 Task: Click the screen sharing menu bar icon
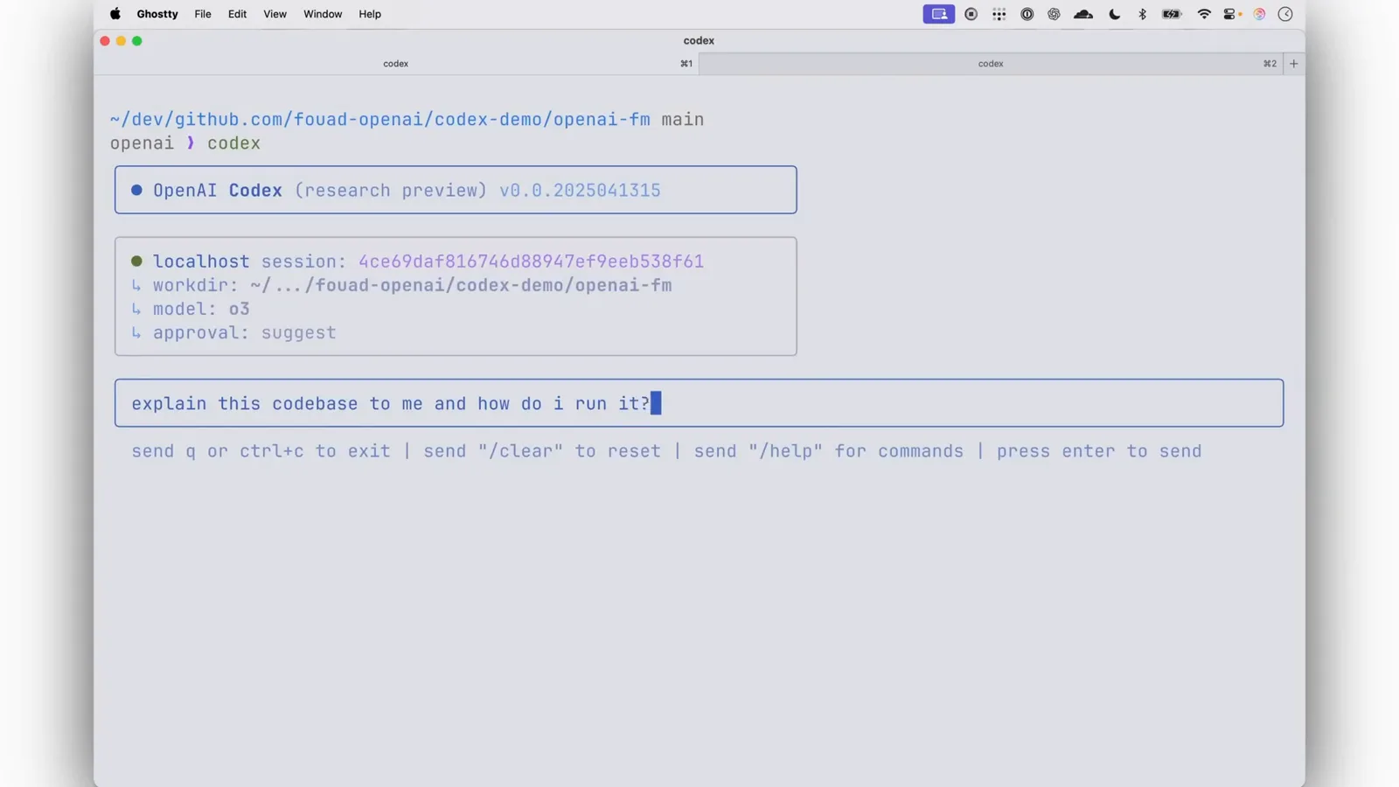click(939, 14)
